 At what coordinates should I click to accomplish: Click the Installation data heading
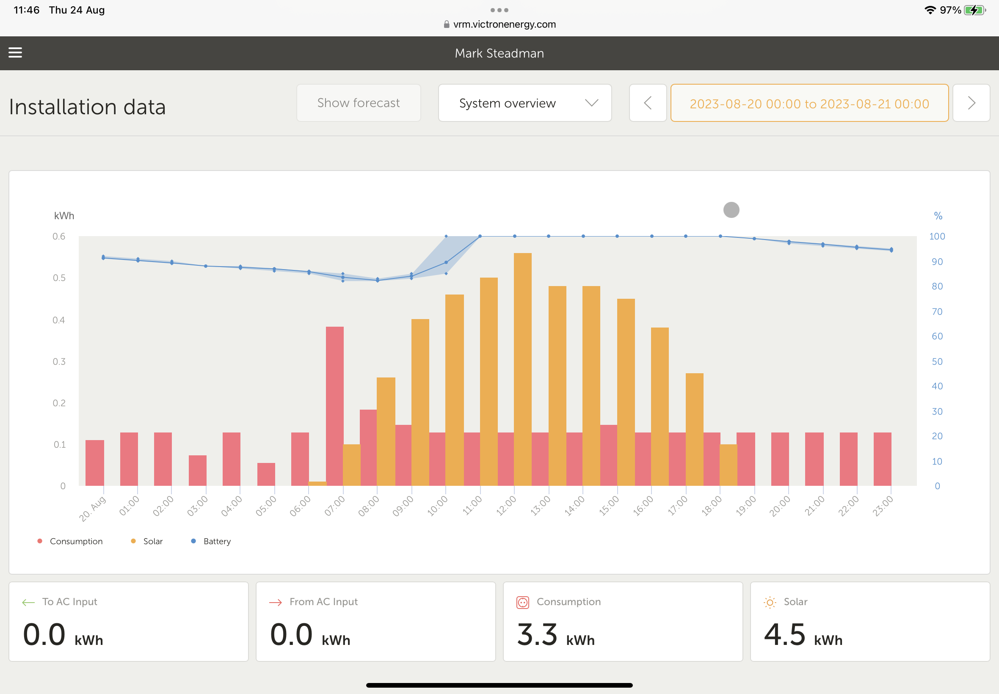88,107
